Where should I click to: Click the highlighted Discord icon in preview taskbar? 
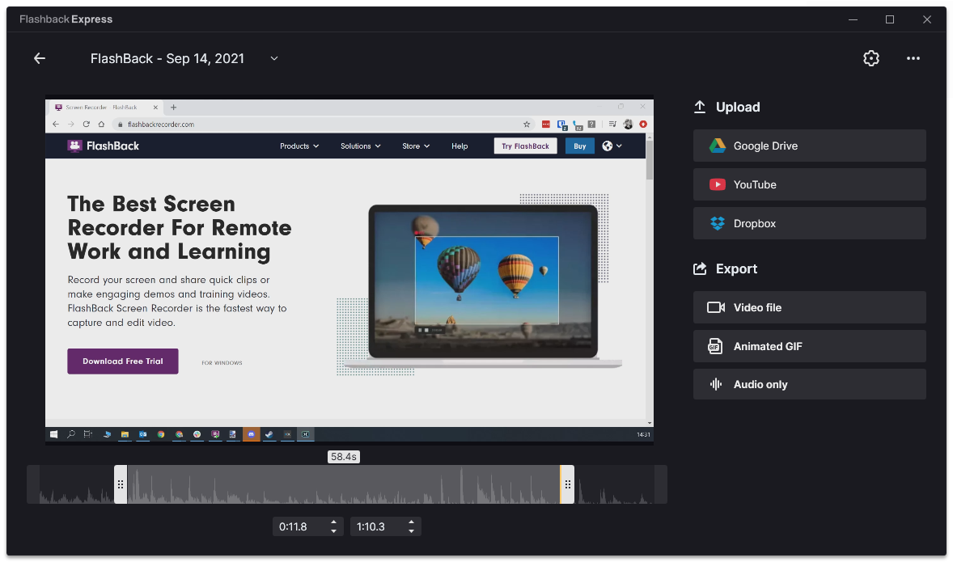point(251,434)
